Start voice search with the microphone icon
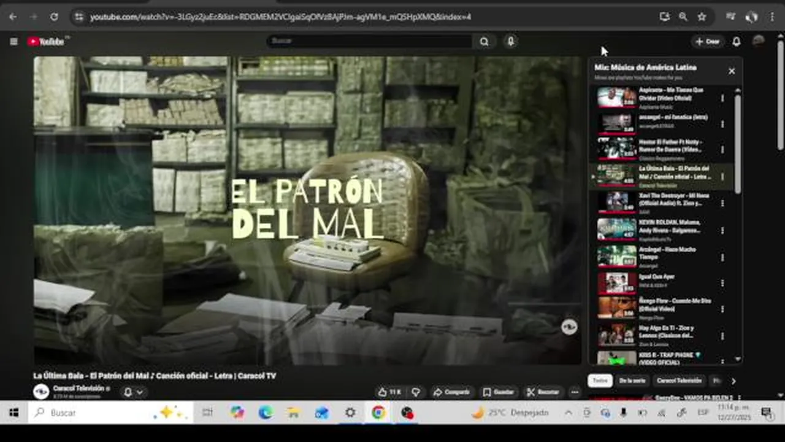 [510, 41]
